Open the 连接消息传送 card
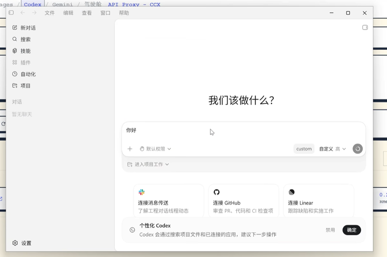Viewport: 387px width, 257px height. [169, 201]
